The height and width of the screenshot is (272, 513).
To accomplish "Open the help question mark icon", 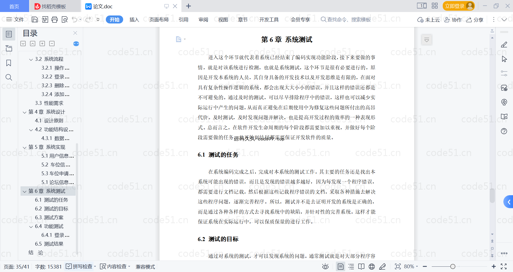I will pos(504,131).
